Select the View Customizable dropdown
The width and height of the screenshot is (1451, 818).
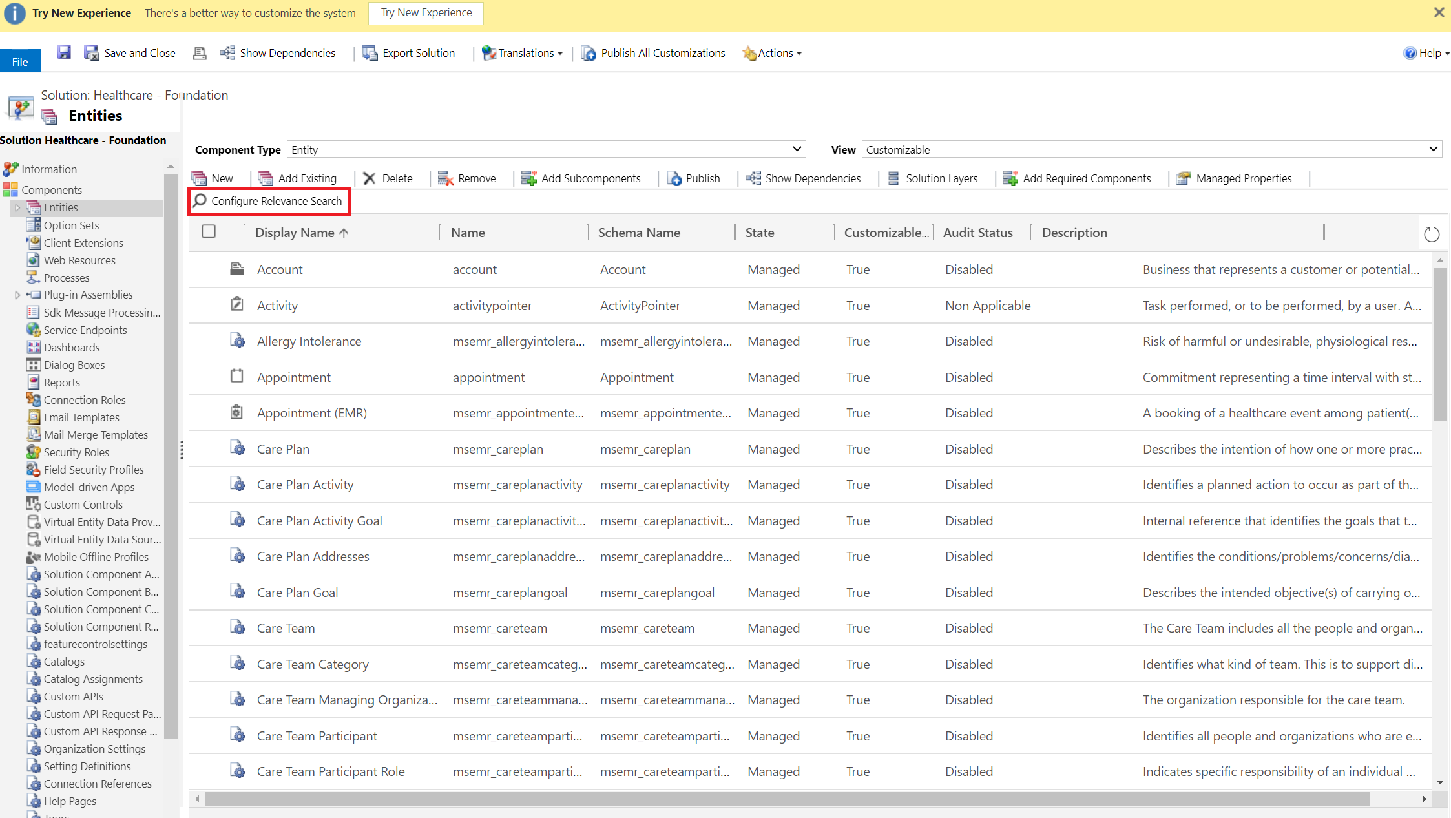coord(1150,149)
